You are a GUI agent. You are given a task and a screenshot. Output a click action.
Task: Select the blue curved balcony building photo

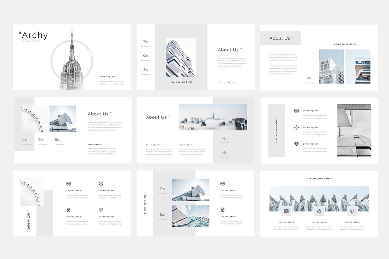358,66
